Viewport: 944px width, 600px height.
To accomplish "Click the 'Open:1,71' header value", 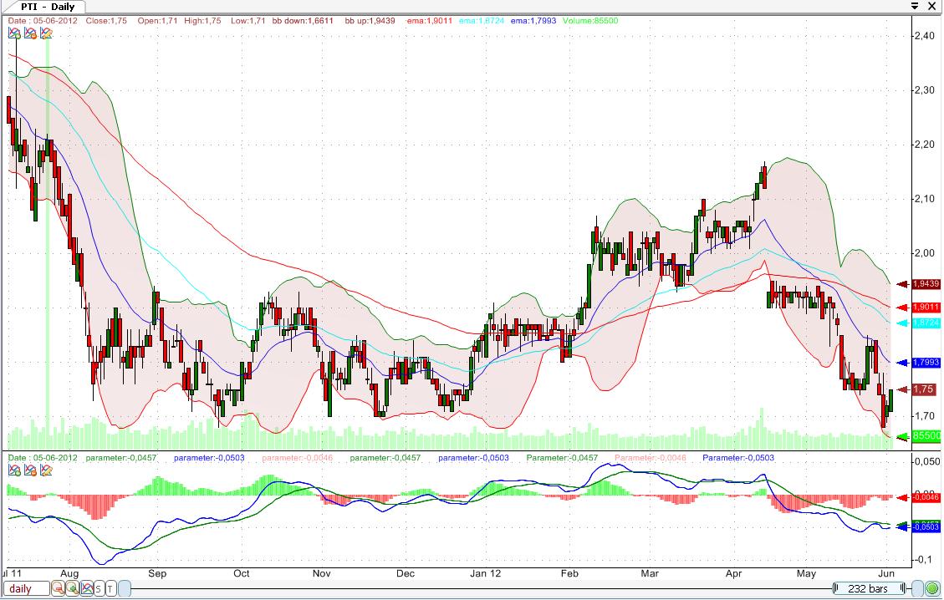I will click(x=158, y=20).
